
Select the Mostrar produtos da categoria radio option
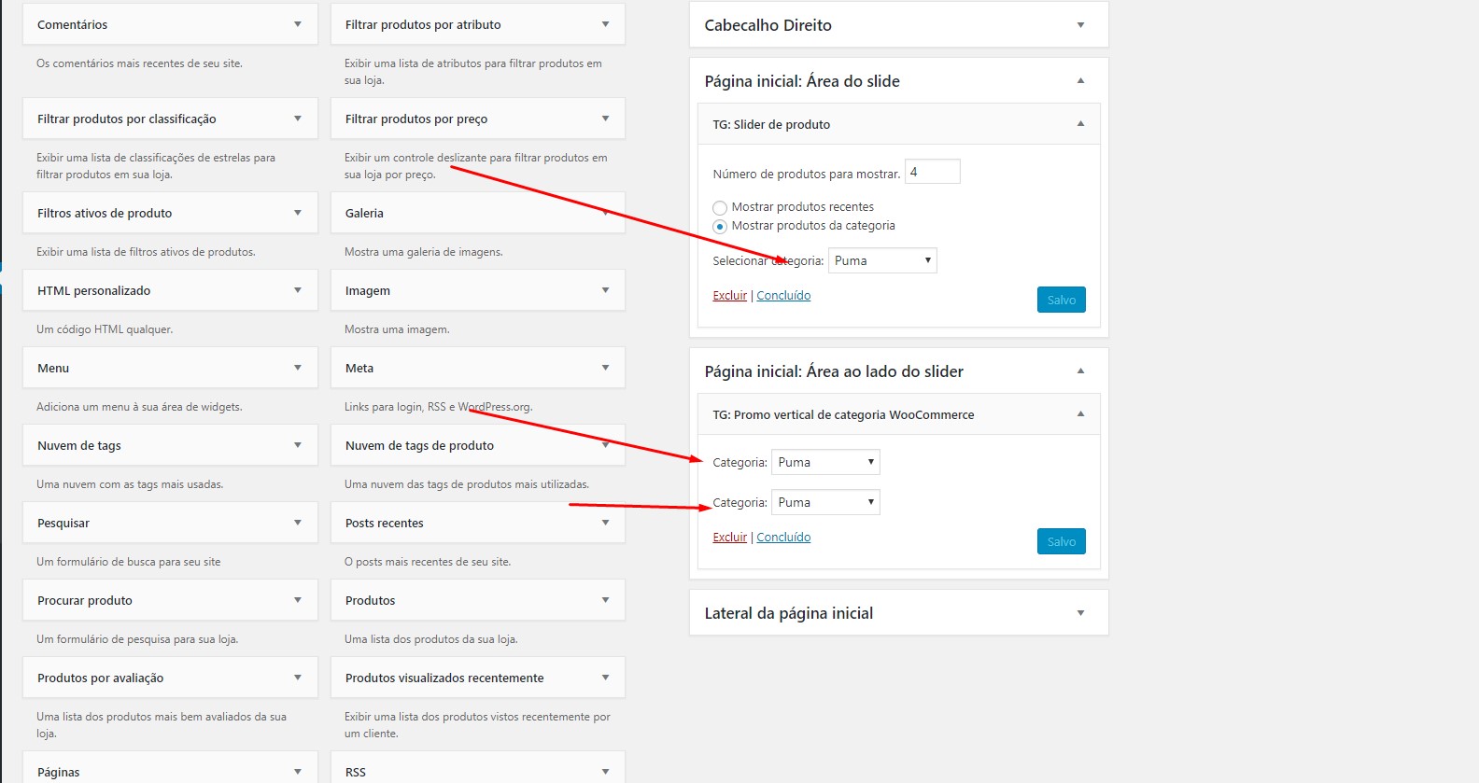tap(720, 227)
